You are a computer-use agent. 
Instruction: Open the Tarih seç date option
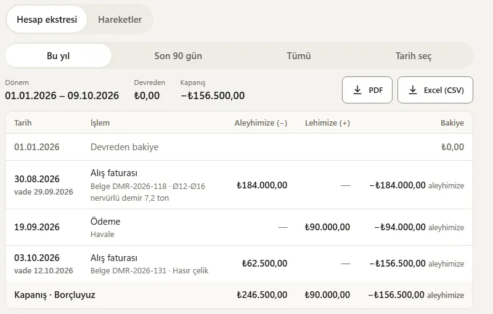pos(413,55)
